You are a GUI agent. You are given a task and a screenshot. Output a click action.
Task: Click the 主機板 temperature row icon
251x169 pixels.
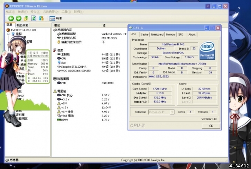[x=59, y=54]
